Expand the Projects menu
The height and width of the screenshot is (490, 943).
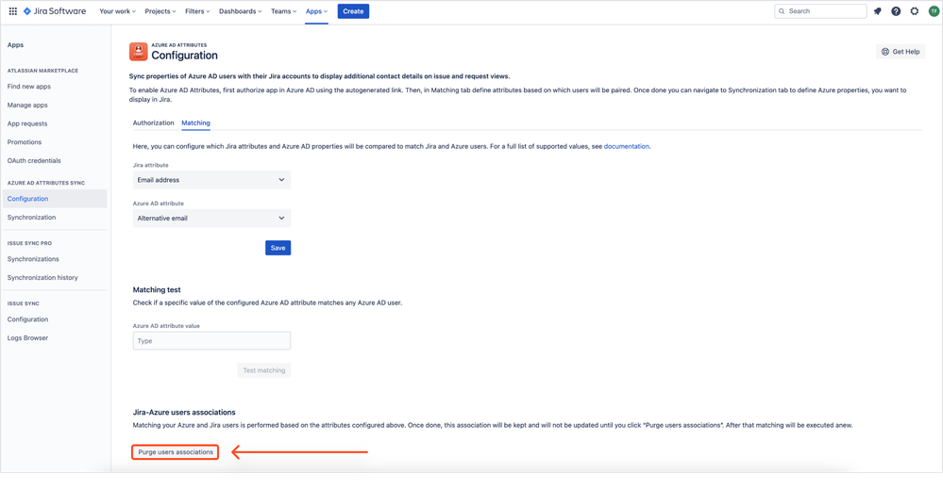(160, 11)
